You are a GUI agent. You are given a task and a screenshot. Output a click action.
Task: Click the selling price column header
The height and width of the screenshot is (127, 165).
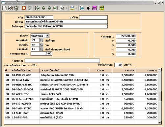pos(147,71)
